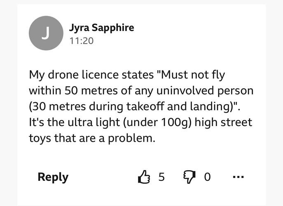
Task: Open the three-dot more options menu
Action: pos(238,177)
